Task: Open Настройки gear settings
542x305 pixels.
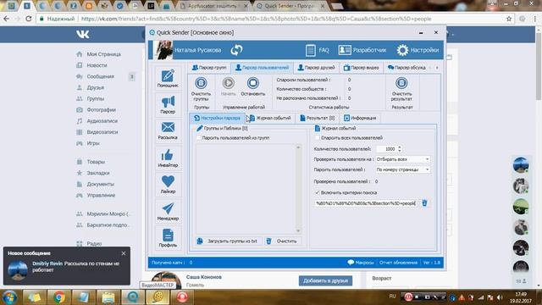Action: pos(418,50)
